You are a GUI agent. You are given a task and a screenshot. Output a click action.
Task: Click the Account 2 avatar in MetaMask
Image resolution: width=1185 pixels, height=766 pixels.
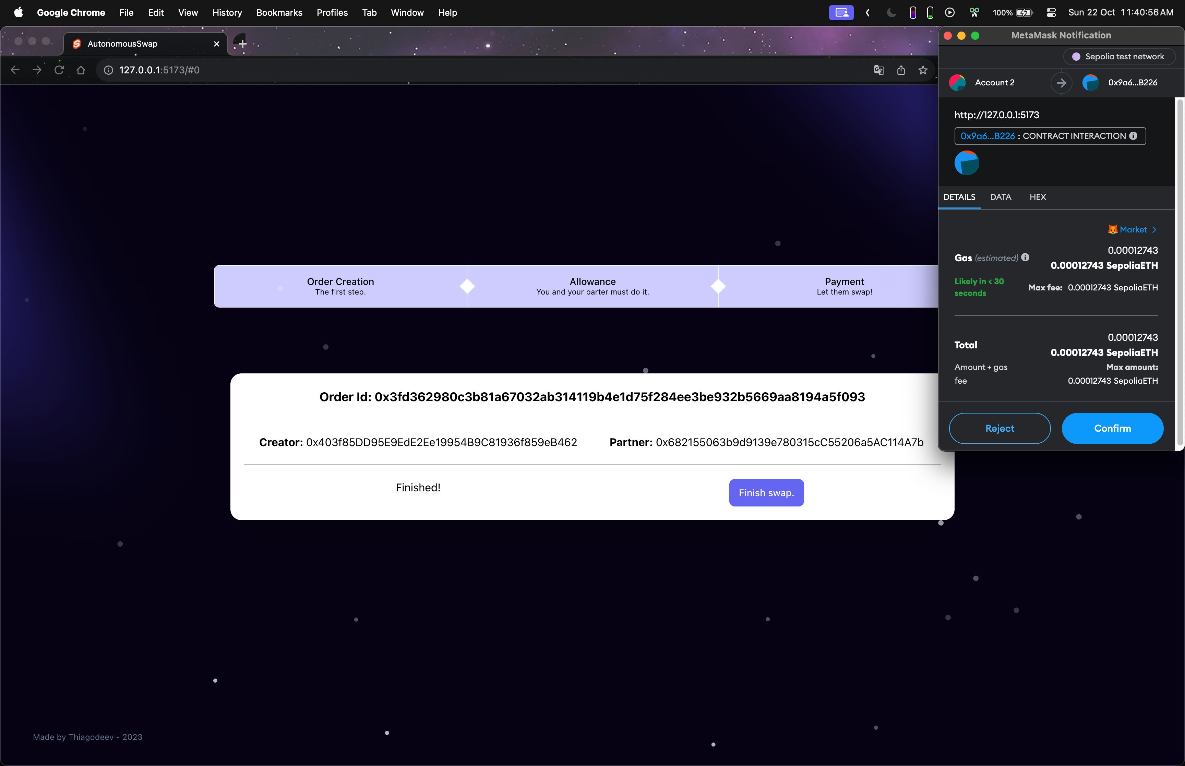coord(957,83)
